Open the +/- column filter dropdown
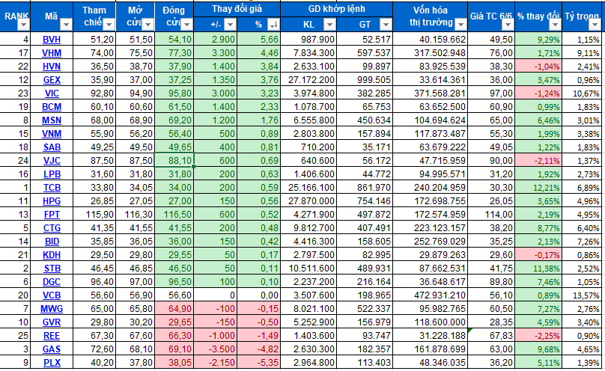 pyautogui.click(x=231, y=25)
